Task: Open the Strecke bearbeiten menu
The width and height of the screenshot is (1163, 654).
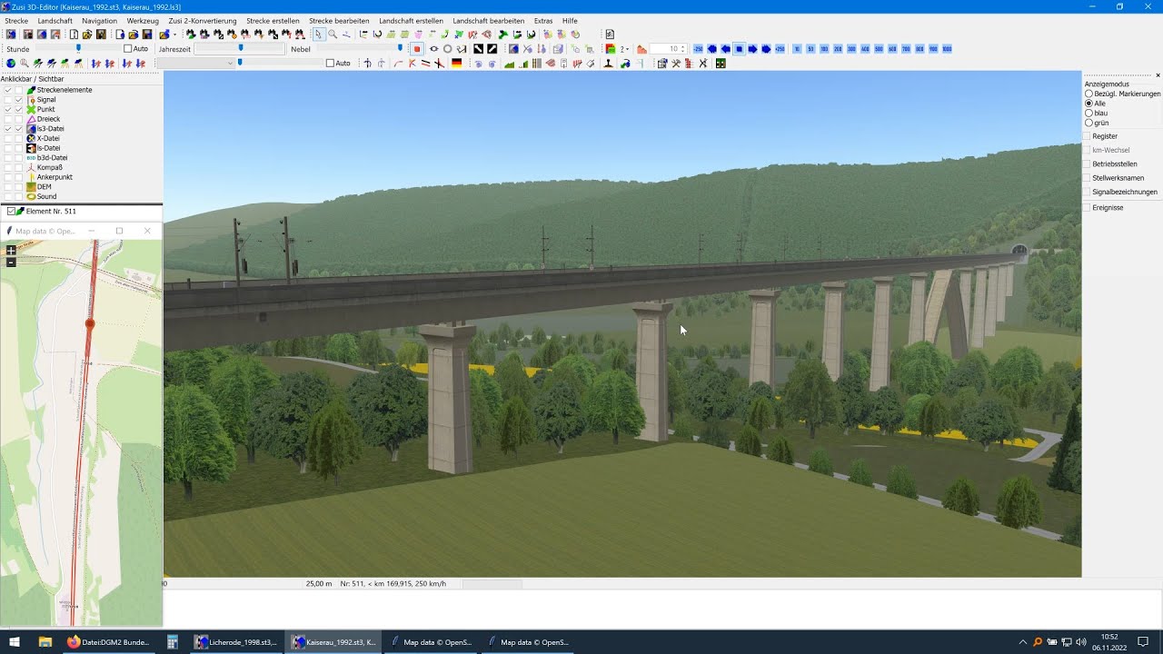Action: click(x=339, y=20)
